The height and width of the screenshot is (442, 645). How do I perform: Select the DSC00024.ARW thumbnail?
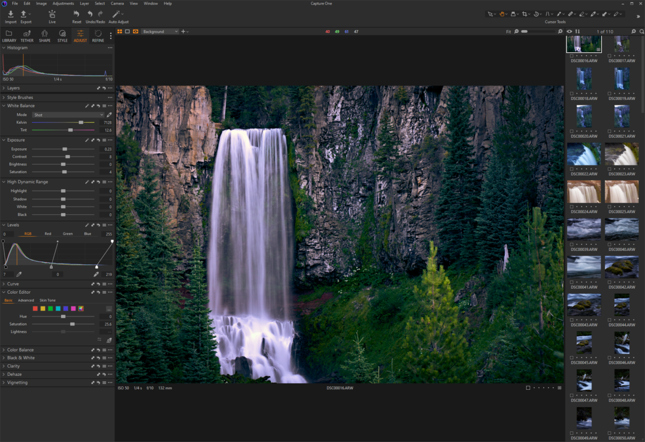[x=584, y=192]
